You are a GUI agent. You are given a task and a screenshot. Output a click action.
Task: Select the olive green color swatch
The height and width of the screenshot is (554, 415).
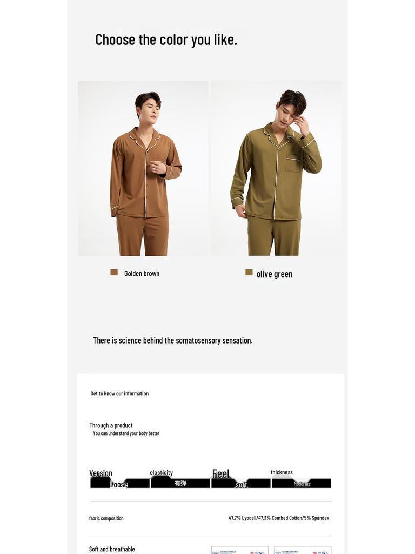pos(249,272)
